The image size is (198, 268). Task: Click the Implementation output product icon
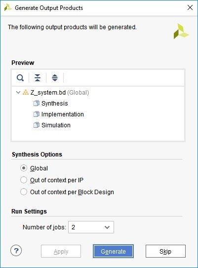[x=37, y=114]
